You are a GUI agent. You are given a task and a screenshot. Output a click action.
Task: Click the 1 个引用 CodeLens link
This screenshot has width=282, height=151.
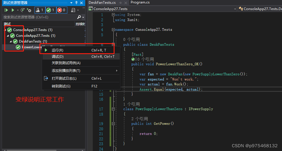pos(132,104)
